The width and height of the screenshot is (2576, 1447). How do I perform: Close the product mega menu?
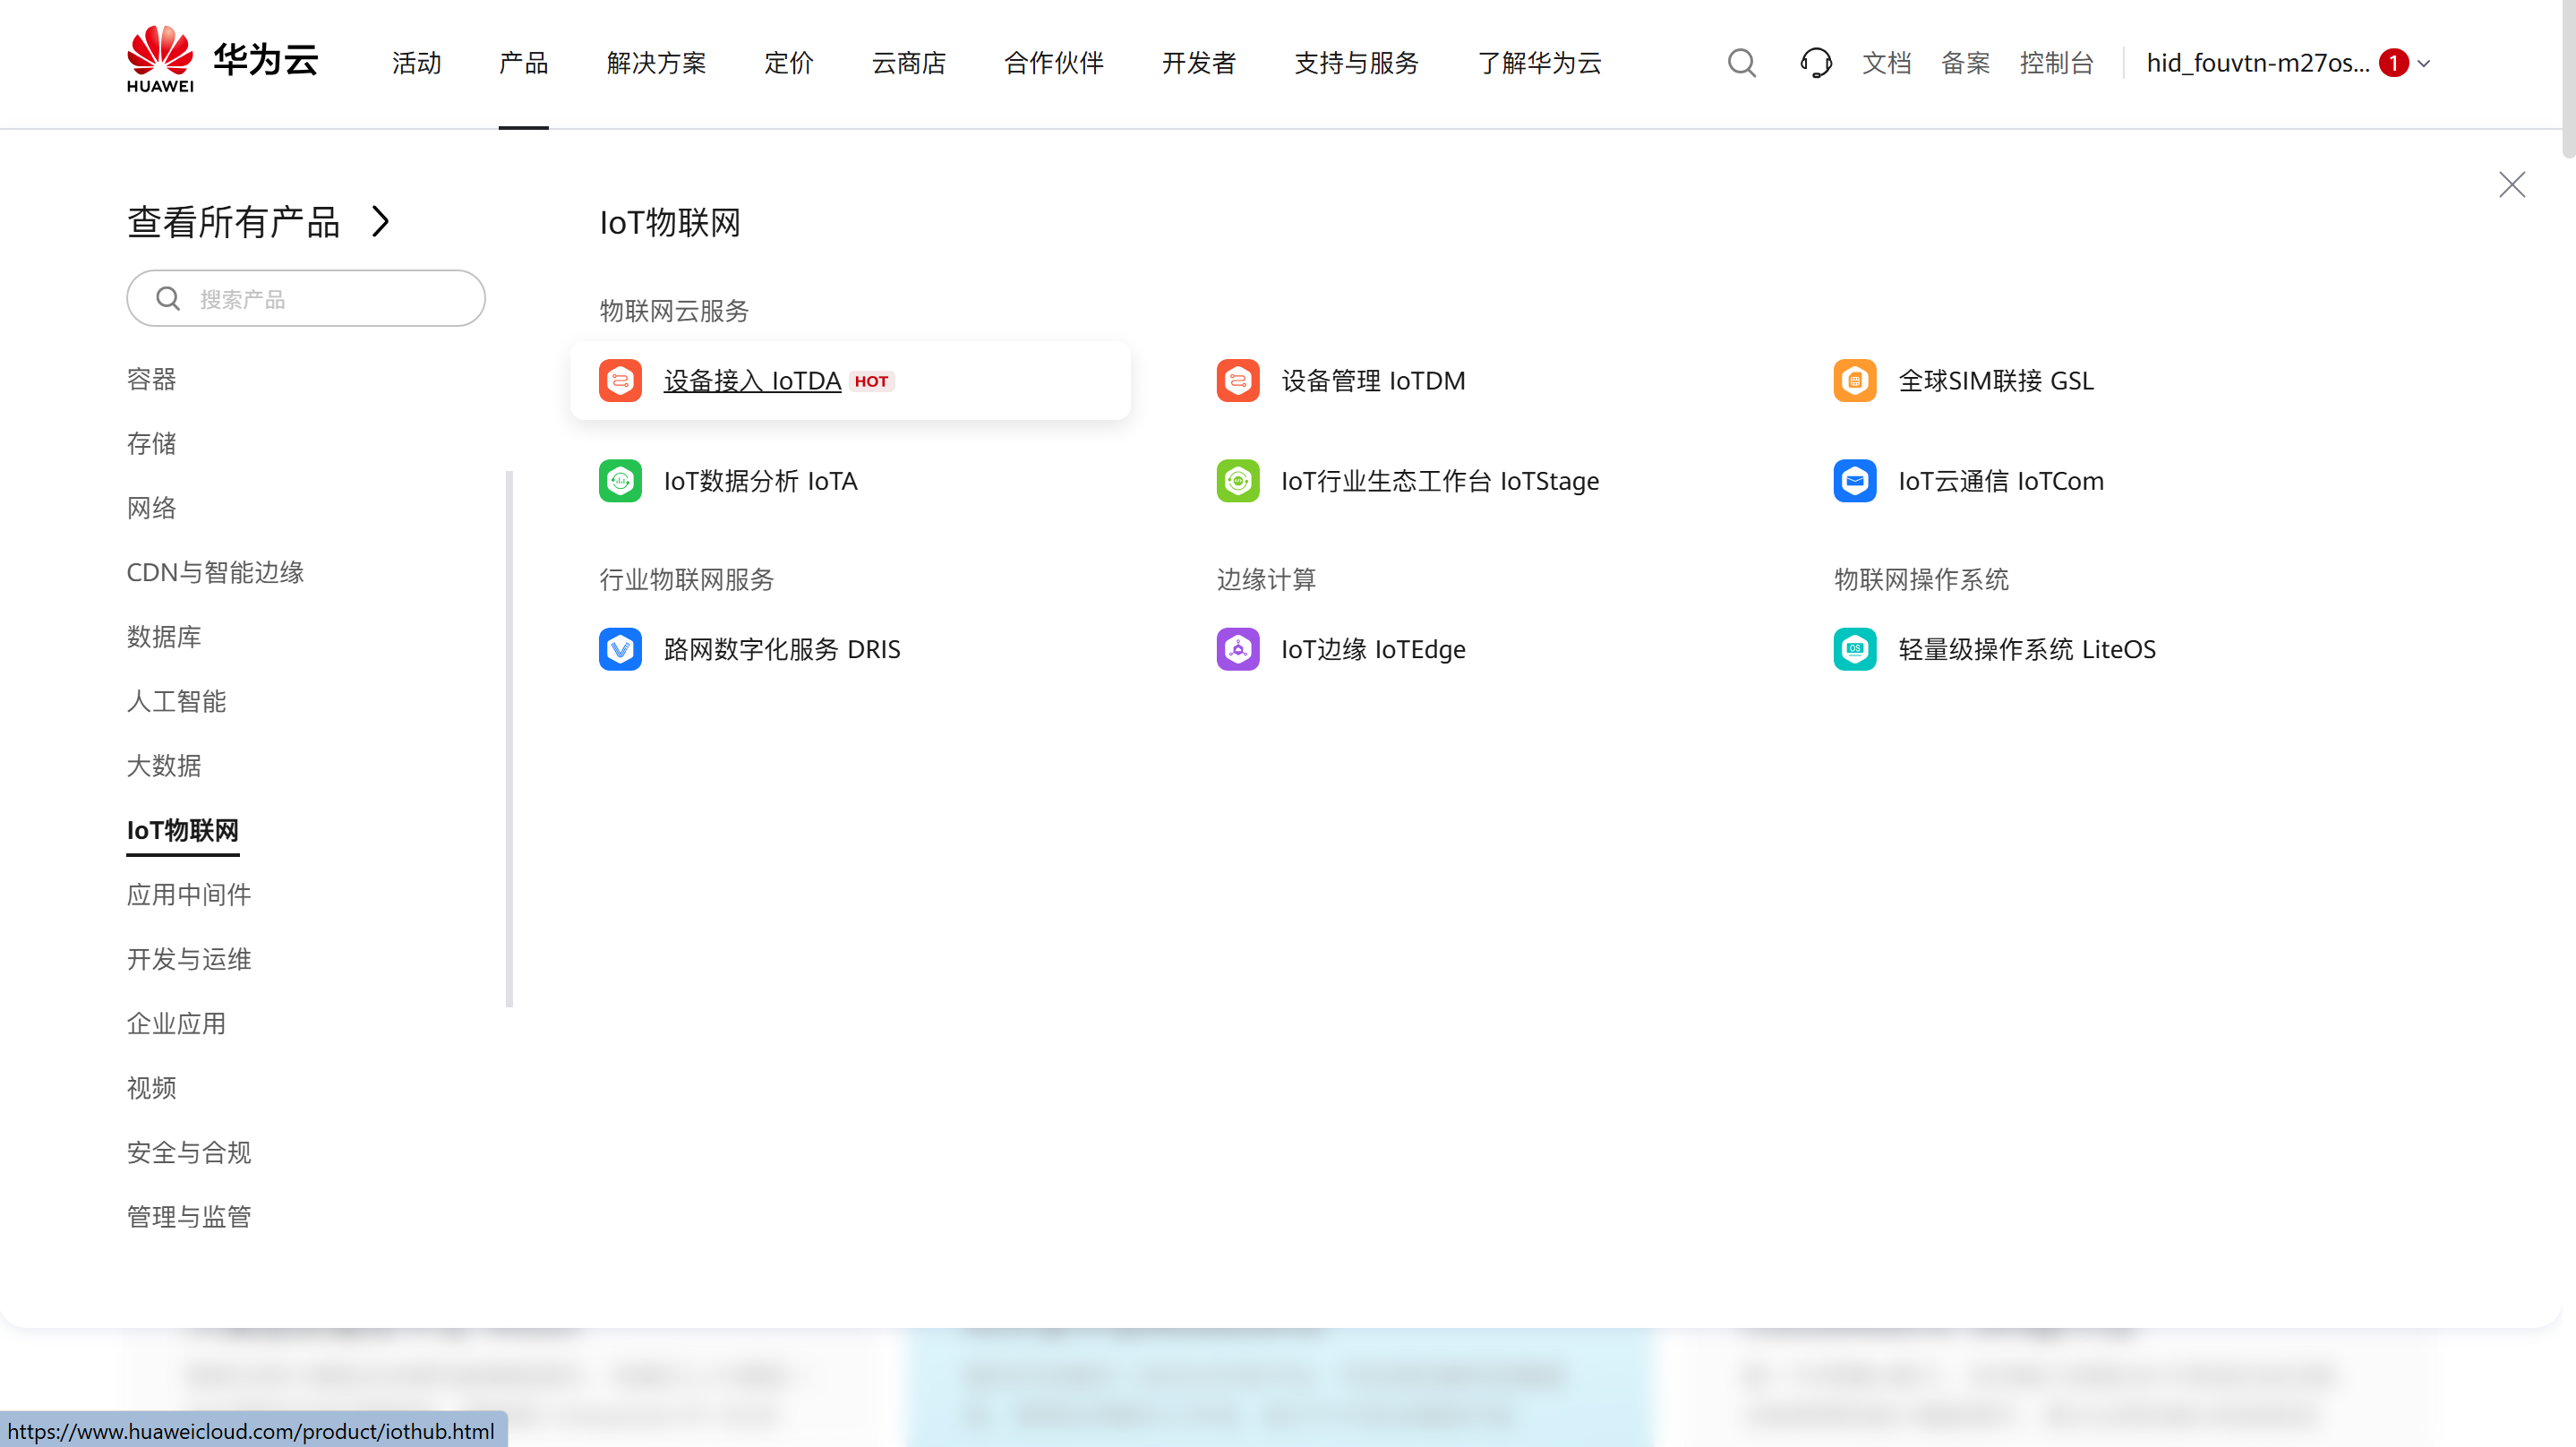click(x=2511, y=185)
